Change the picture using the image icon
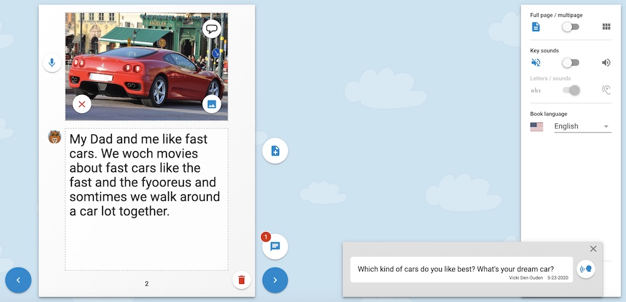 [x=212, y=104]
